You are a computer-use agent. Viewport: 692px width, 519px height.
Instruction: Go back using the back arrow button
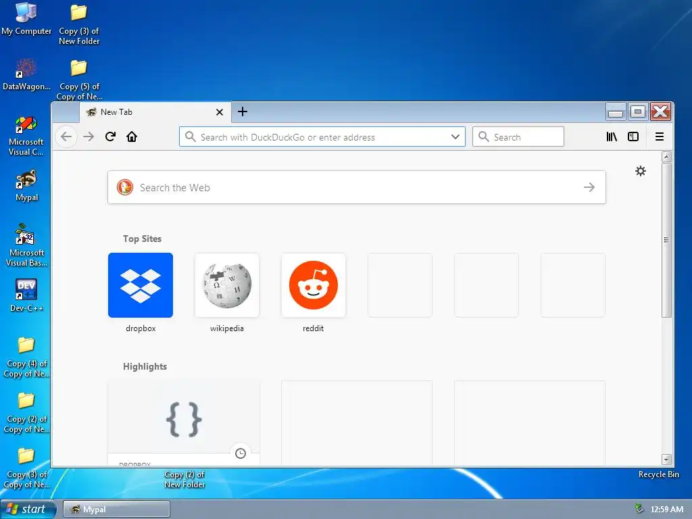click(x=66, y=137)
